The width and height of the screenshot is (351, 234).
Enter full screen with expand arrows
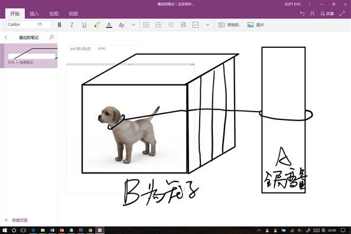click(342, 14)
